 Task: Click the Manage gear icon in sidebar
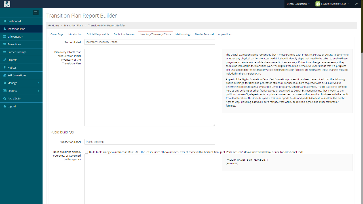pyautogui.click(x=5, y=83)
